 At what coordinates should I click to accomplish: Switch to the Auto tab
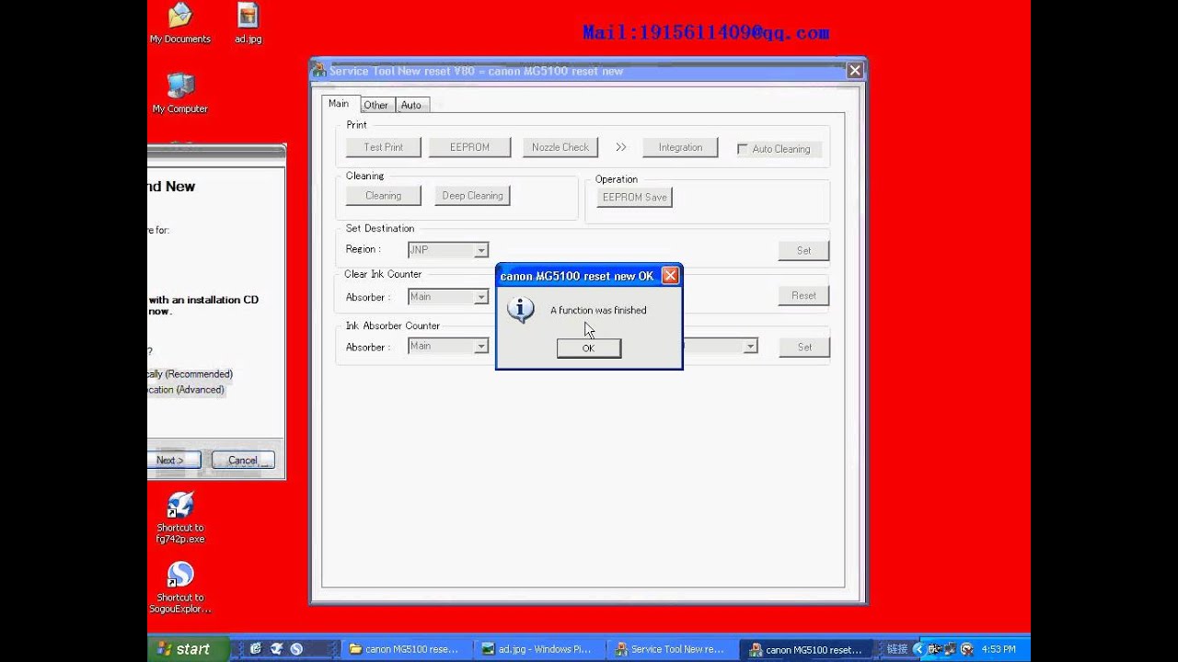coord(411,105)
